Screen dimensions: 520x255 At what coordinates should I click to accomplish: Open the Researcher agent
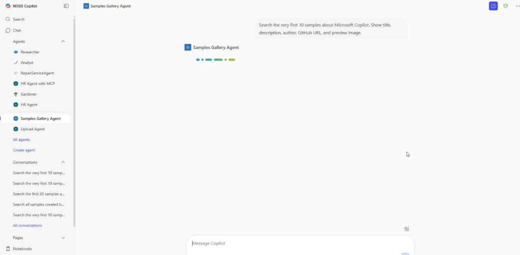30,52
